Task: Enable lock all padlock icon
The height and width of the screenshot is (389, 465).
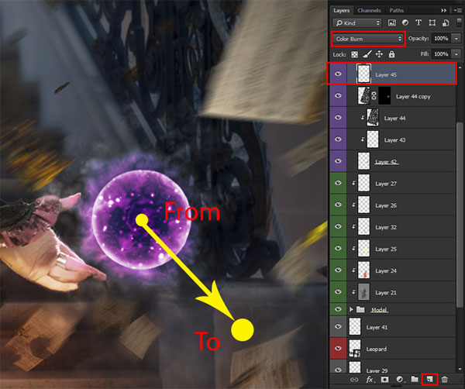Action: point(392,54)
